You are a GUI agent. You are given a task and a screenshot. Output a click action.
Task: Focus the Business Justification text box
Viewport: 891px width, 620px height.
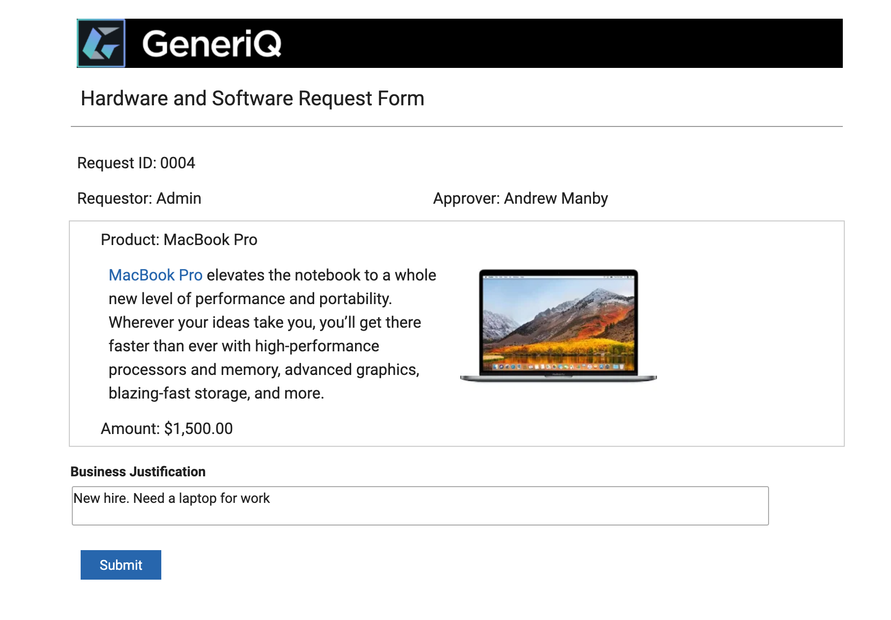(420, 506)
